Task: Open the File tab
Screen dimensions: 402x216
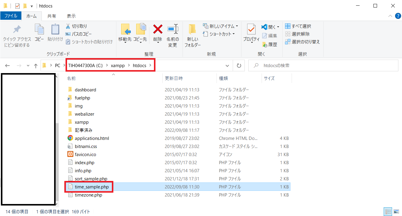Action: pyautogui.click(x=11, y=16)
